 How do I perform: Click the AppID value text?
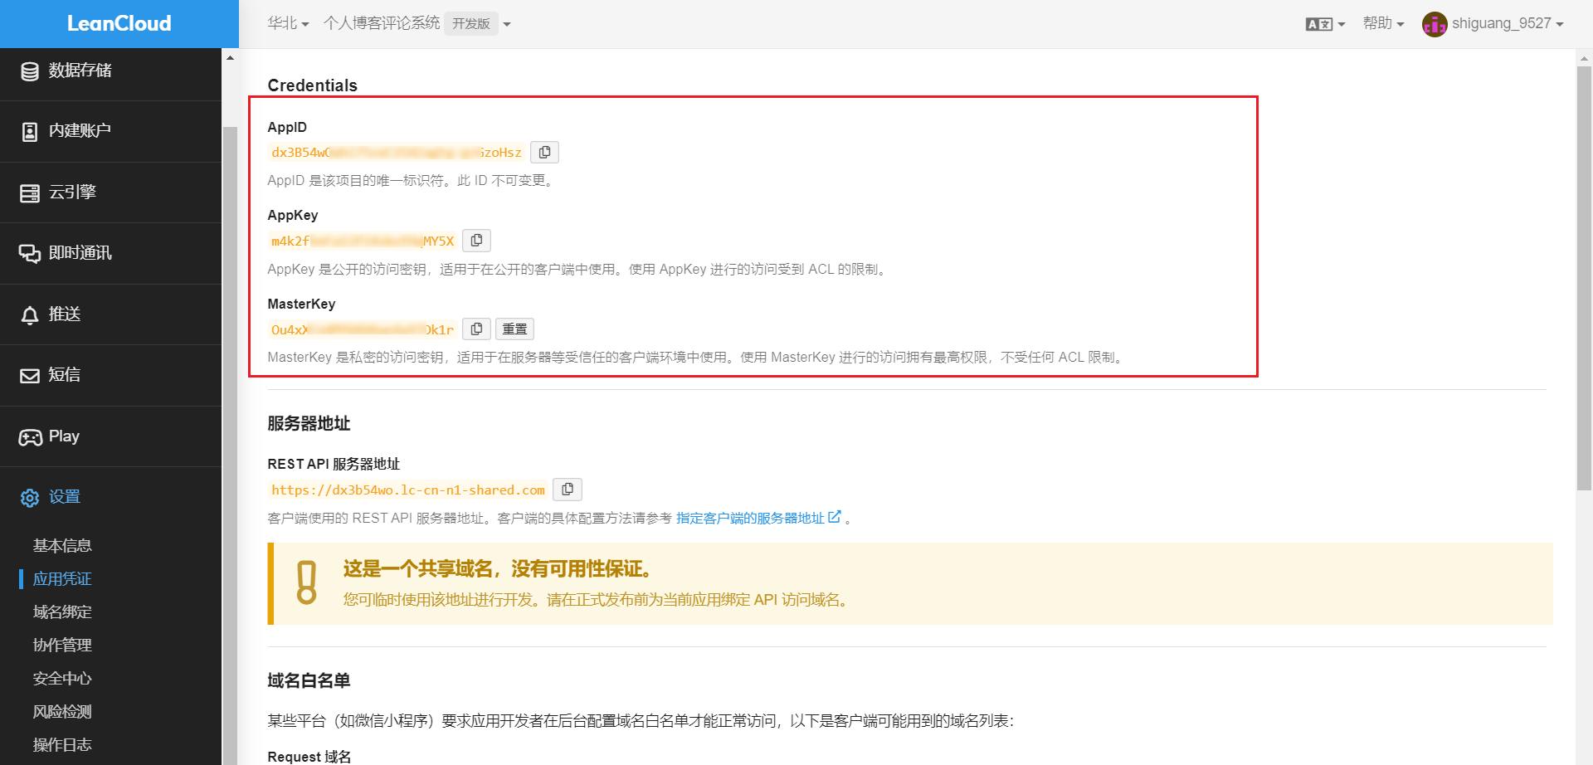(397, 153)
